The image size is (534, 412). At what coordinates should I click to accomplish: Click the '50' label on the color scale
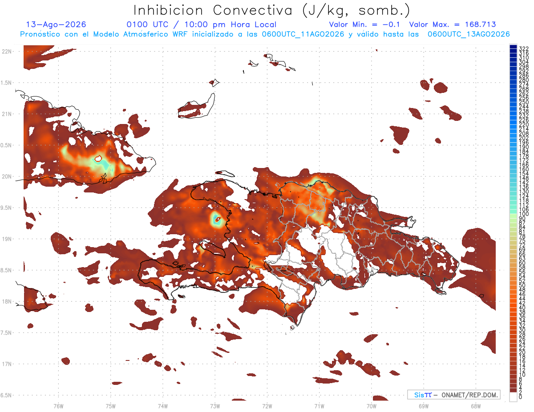pos(522,285)
